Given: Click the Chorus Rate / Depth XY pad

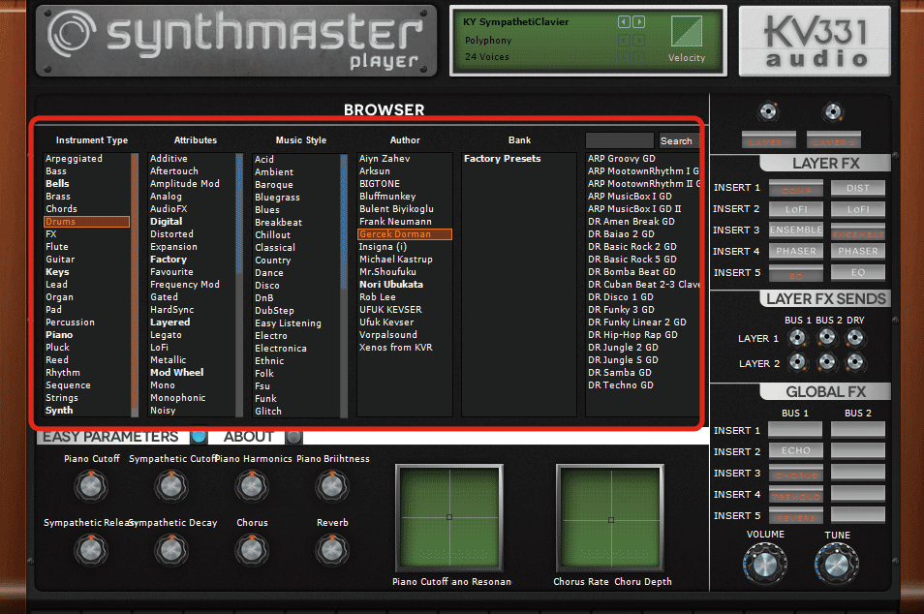Looking at the screenshot, I should (610, 517).
